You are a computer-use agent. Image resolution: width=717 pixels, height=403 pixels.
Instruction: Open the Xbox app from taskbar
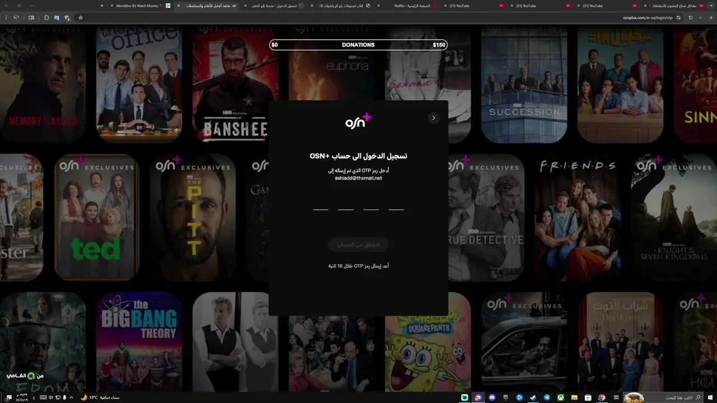pyautogui.click(x=561, y=397)
